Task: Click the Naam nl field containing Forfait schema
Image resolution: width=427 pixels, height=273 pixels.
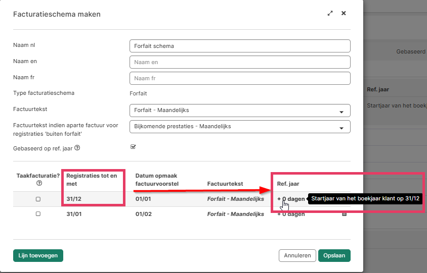Action: (240, 46)
